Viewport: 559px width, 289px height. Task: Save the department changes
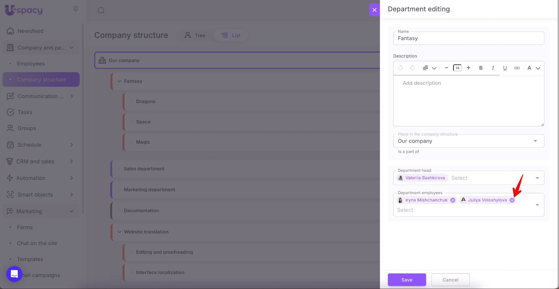click(x=407, y=280)
